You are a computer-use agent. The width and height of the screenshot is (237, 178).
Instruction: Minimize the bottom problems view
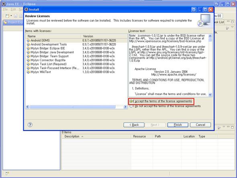click(228, 126)
